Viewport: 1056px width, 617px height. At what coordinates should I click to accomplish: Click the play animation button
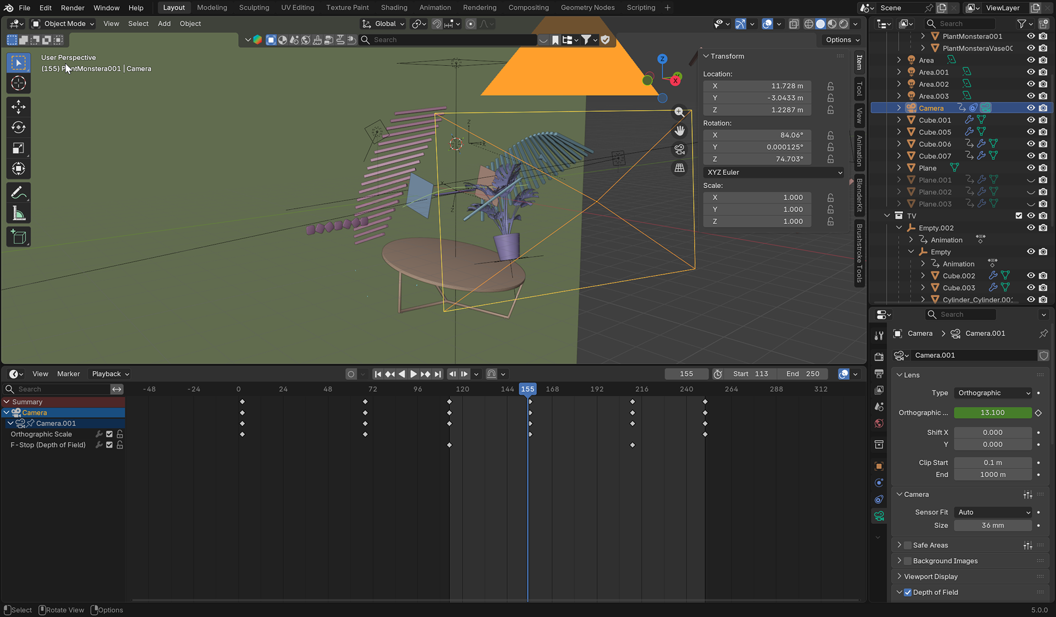pyautogui.click(x=413, y=374)
